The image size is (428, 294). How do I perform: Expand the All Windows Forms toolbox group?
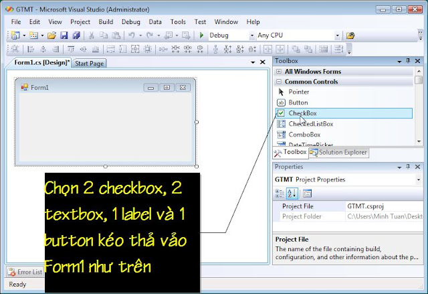tap(278, 71)
